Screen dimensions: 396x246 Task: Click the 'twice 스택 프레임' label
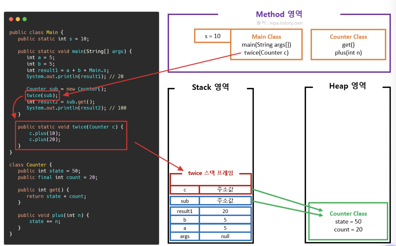[x=211, y=173]
